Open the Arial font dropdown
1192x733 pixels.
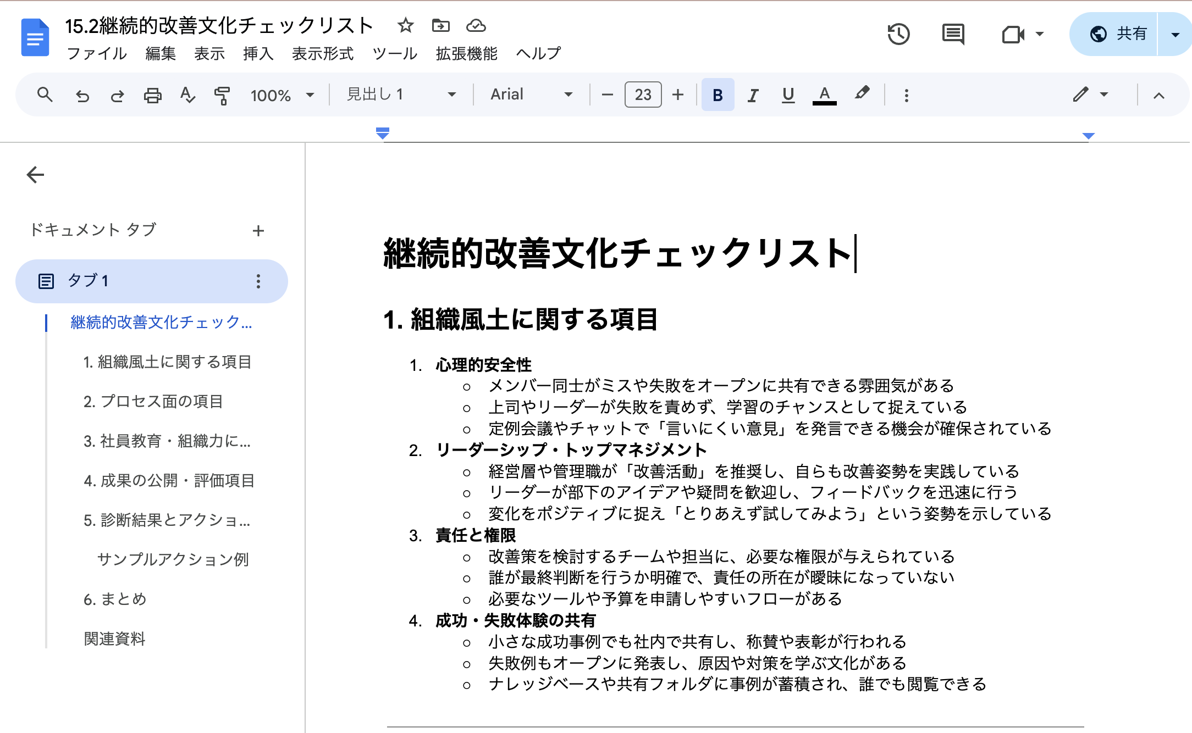(x=528, y=94)
